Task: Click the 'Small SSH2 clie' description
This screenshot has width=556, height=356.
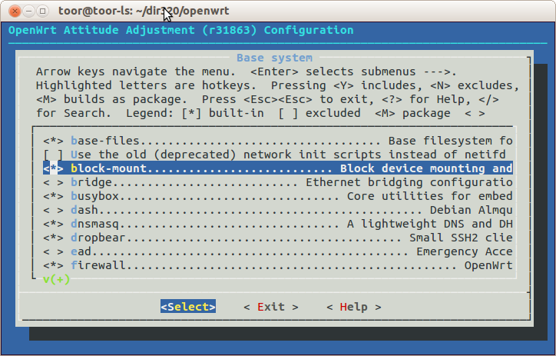Action: pos(461,238)
